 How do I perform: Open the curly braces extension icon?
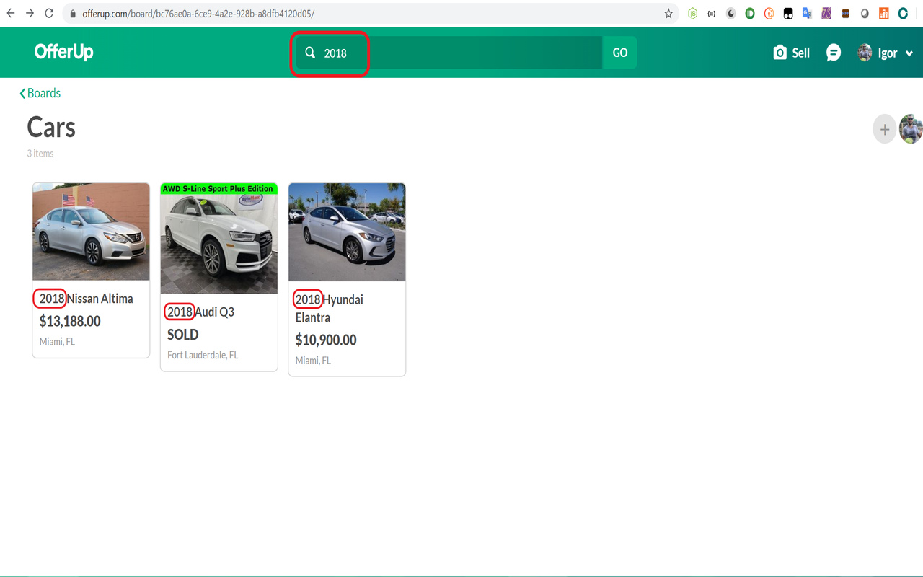(x=712, y=13)
